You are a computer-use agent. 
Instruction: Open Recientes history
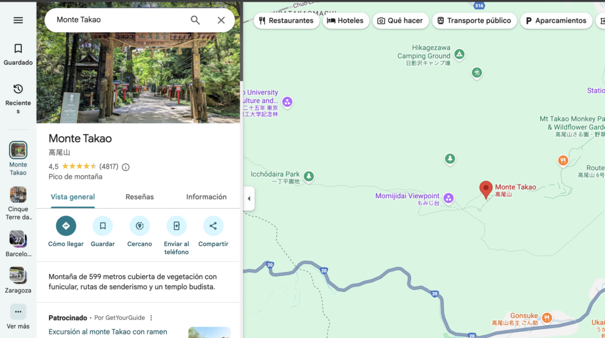click(x=18, y=97)
